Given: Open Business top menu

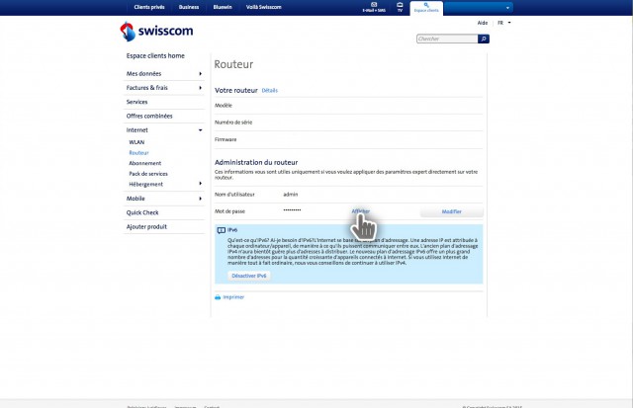Looking at the screenshot, I should [x=189, y=7].
